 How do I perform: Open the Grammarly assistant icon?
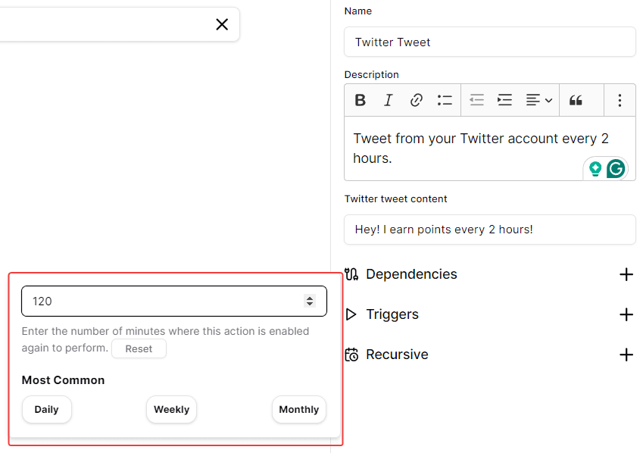click(616, 168)
